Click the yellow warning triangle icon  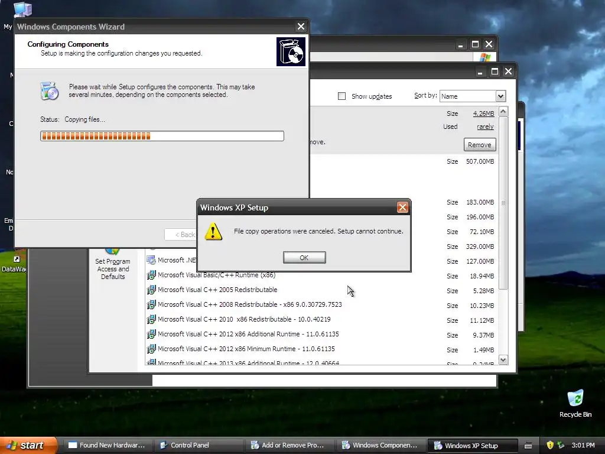coord(213,231)
